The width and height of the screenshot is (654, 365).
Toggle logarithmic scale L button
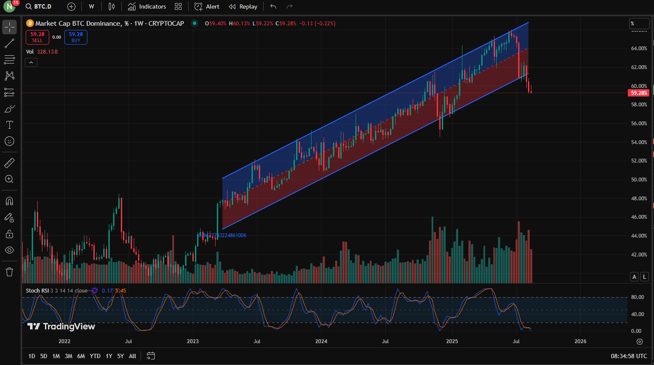click(x=644, y=277)
